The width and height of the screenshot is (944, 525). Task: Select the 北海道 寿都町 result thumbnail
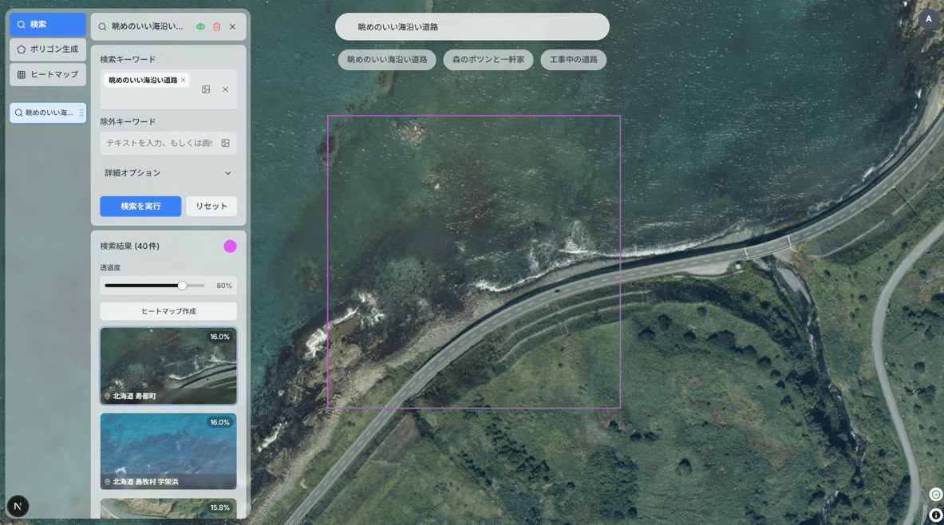point(168,366)
